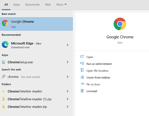Screen dimensions: 149x116
Task: Click Google Chrome title in details pane
Action: click(x=120, y=37)
